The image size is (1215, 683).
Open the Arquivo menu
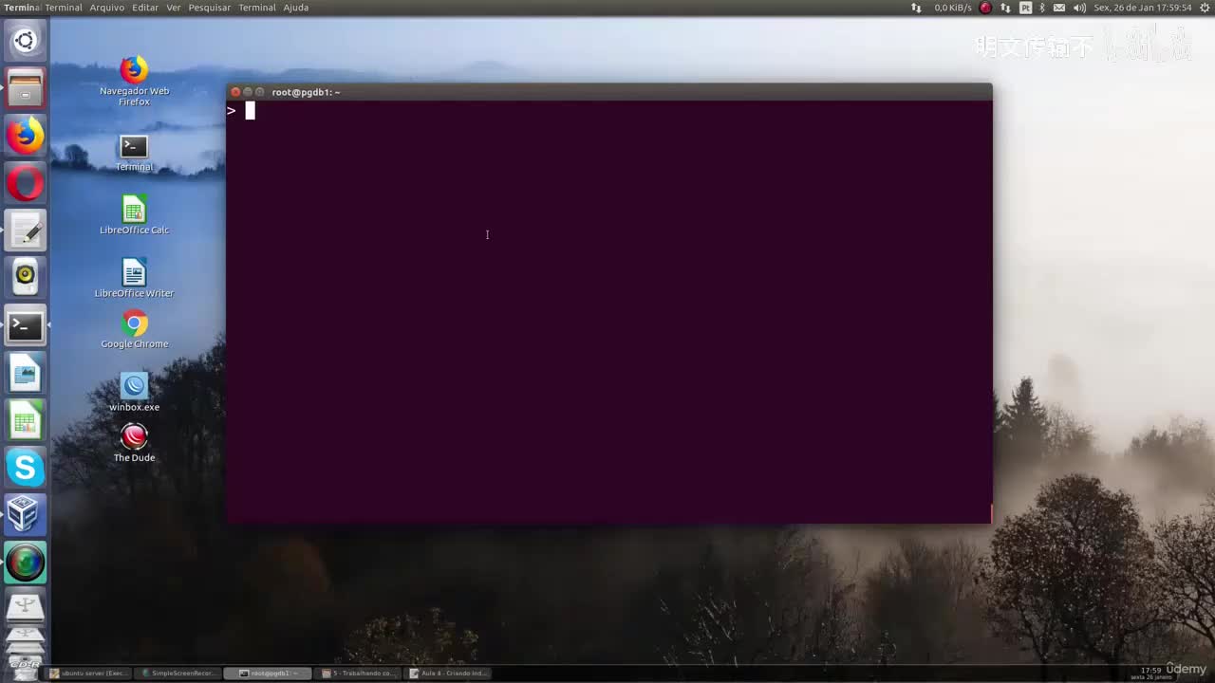(x=107, y=8)
